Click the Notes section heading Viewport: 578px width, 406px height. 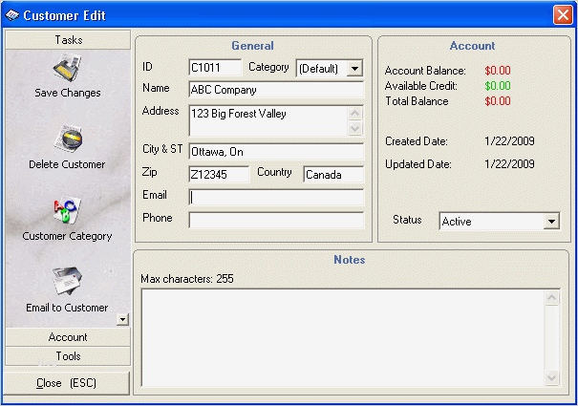pyautogui.click(x=350, y=260)
